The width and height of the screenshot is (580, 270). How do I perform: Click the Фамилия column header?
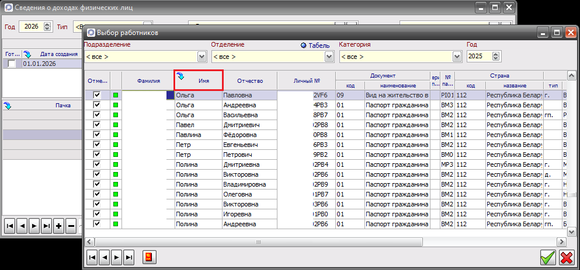[x=148, y=80]
